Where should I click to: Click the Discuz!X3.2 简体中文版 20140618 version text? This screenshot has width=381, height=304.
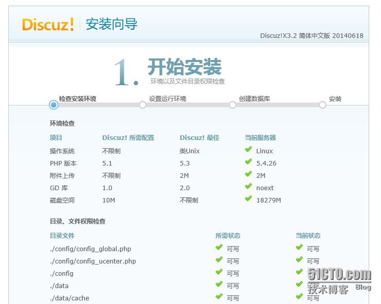pyautogui.click(x=312, y=35)
